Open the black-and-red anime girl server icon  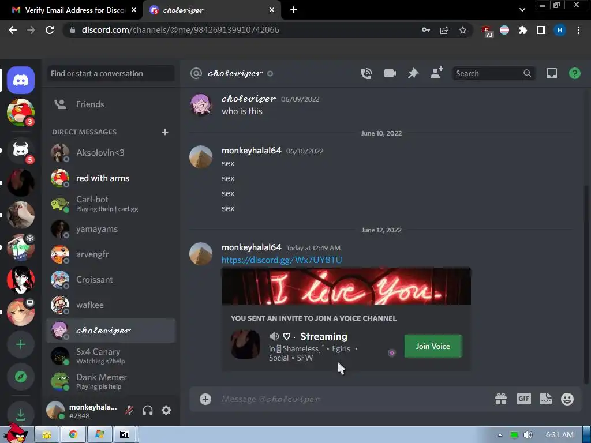(x=21, y=280)
